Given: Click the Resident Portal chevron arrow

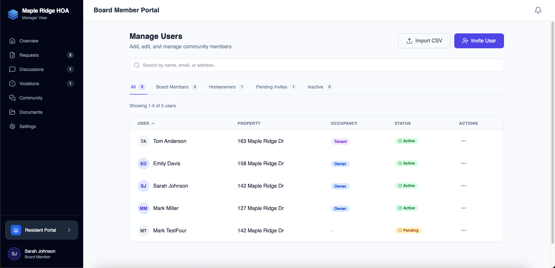Looking at the screenshot, I should point(69,230).
